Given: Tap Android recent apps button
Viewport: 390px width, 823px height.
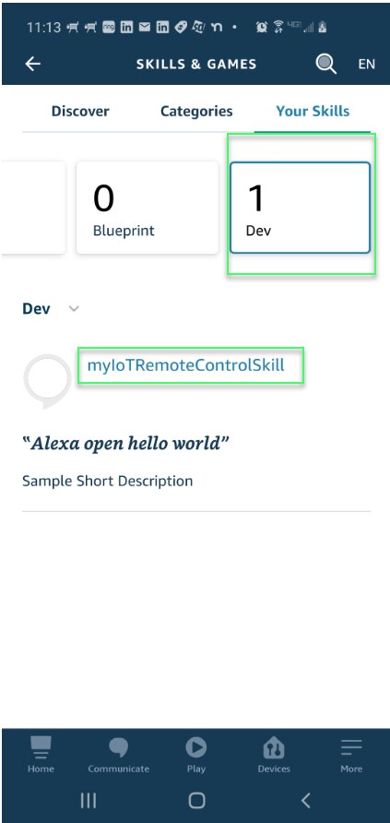Looking at the screenshot, I should tap(89, 801).
